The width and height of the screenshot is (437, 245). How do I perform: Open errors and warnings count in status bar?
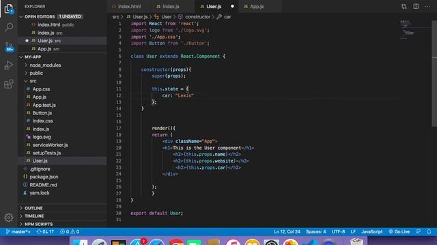coord(70,231)
